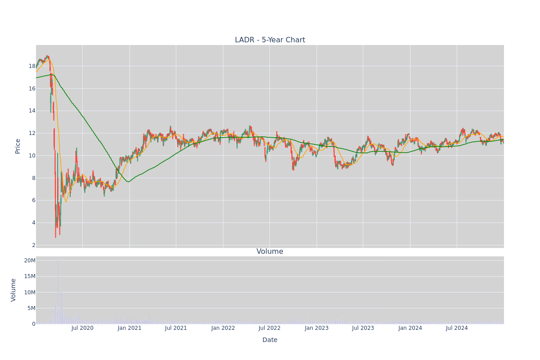Image resolution: width=540 pixels, height=360 pixels.
Task: Click the rotated "Price" axis label
Action: (x=18, y=146)
